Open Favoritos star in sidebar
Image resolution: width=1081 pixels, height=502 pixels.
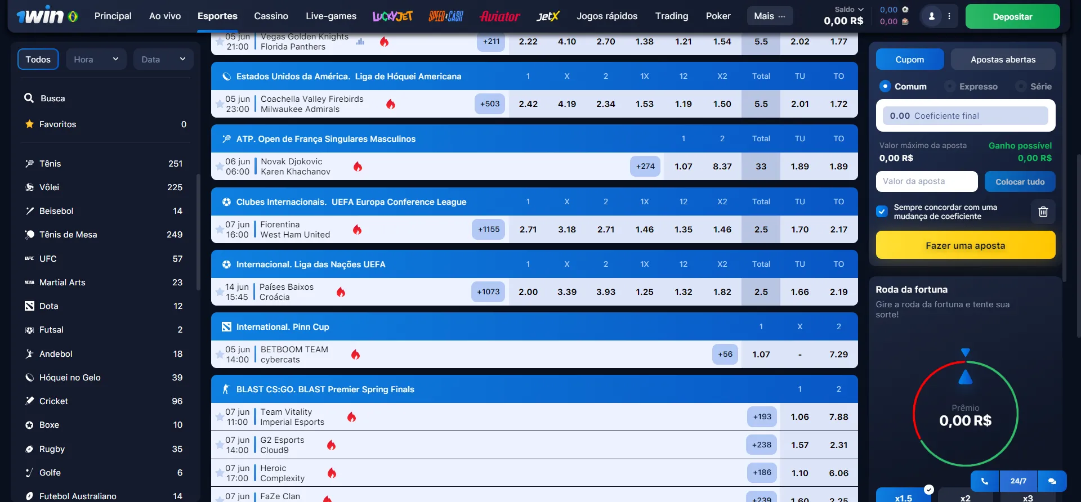29,124
